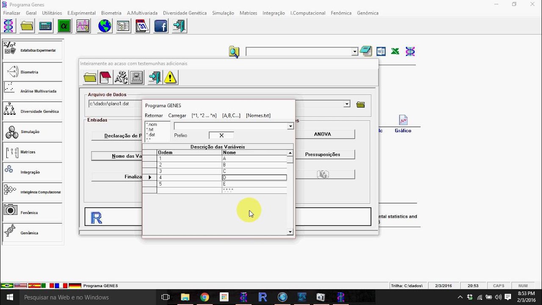
Task: Click the folder search magnifier icon
Action: click(x=234, y=52)
